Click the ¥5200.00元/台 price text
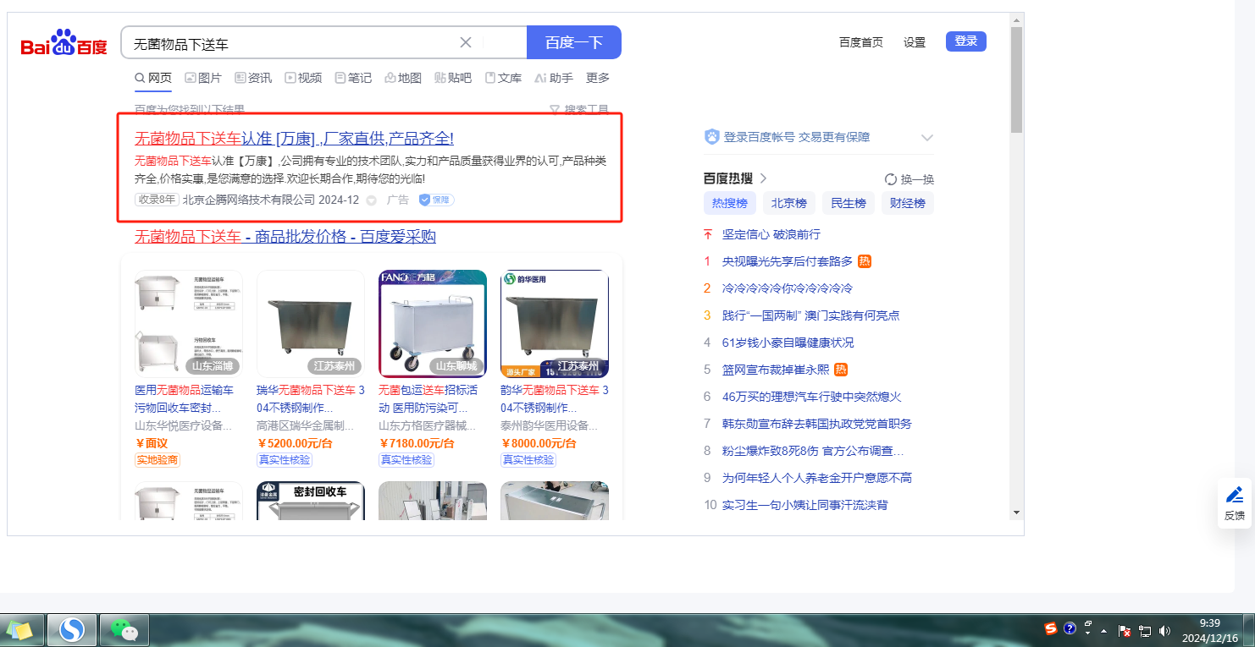The image size is (1255, 647). [296, 443]
